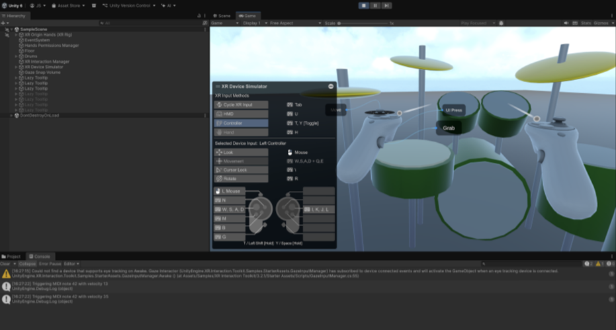Image resolution: width=616 pixels, height=330 pixels.
Task: Toggle Error Pause in the Console
Action: pos(50,264)
